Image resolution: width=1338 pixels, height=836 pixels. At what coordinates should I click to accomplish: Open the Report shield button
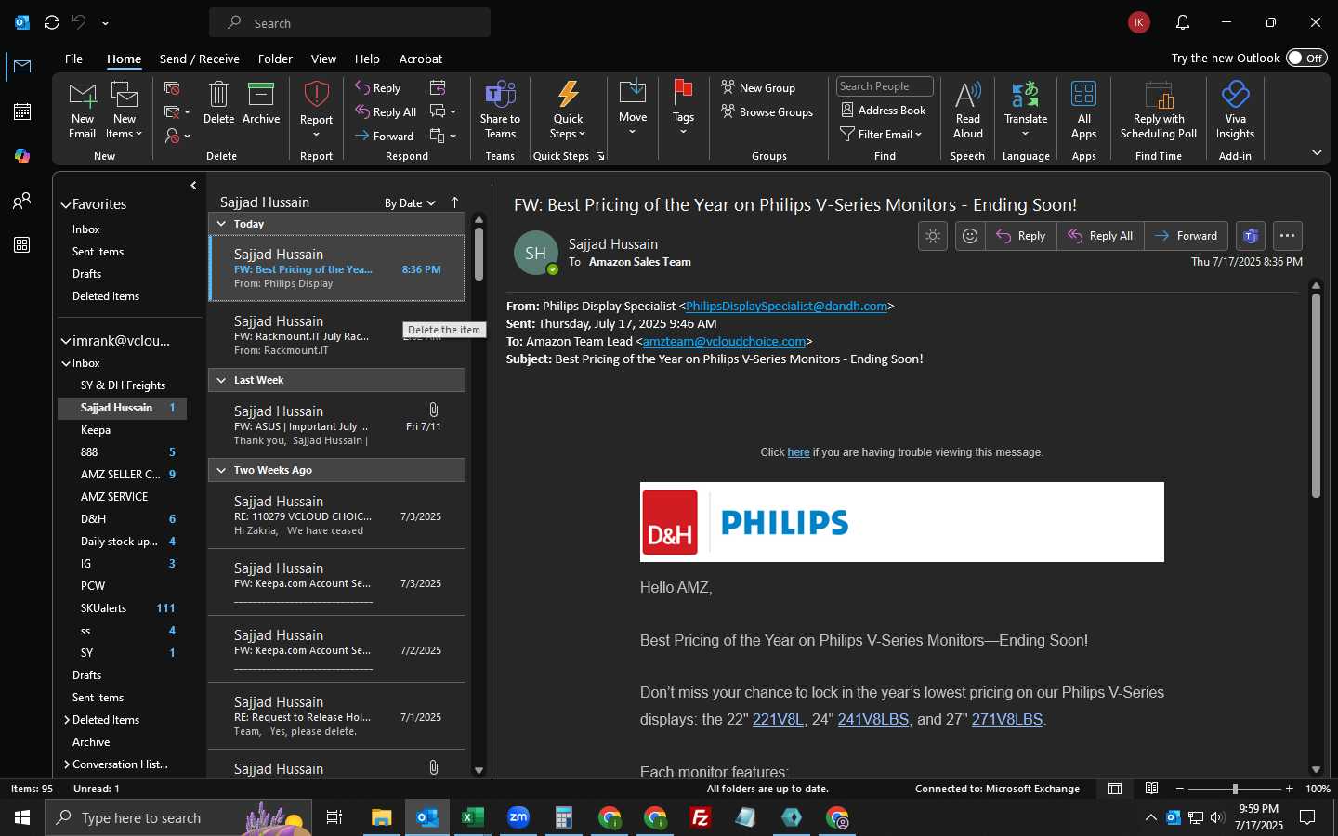coord(316,110)
